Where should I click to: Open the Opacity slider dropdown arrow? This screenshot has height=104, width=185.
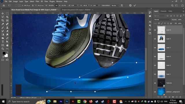click(x=183, y=20)
